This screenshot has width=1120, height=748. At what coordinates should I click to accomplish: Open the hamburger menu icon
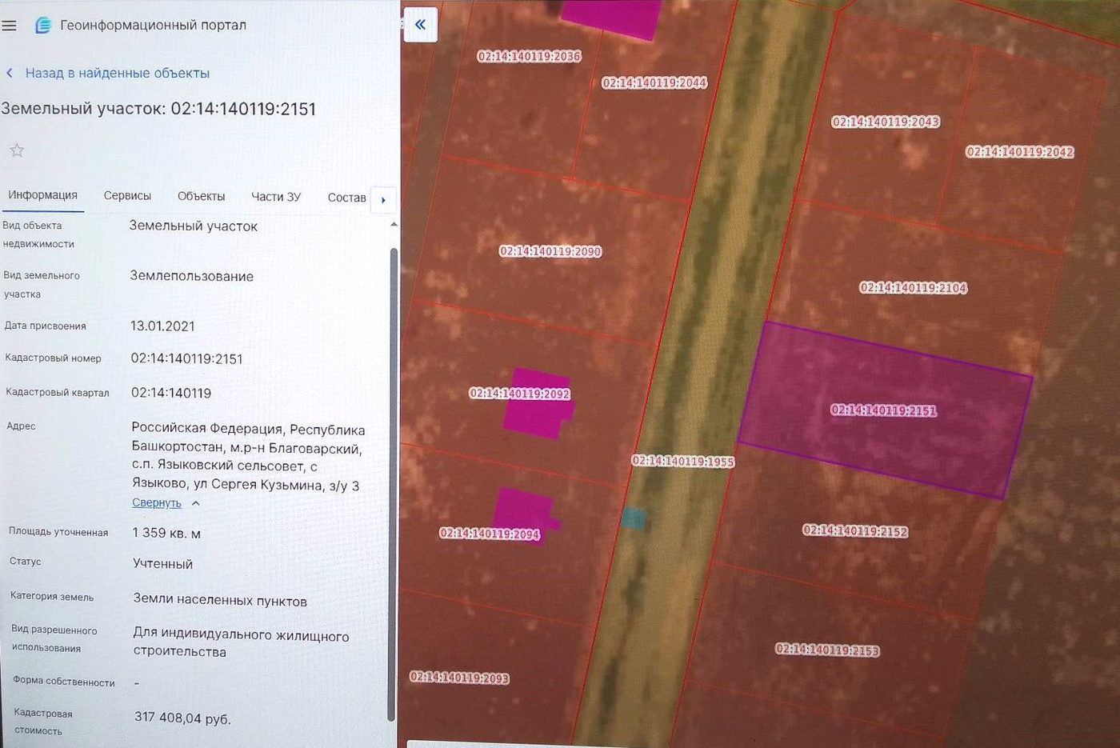(10, 26)
